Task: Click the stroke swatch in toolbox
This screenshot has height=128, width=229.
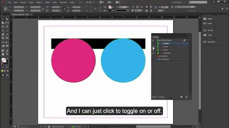Action: click(x=6, y=63)
